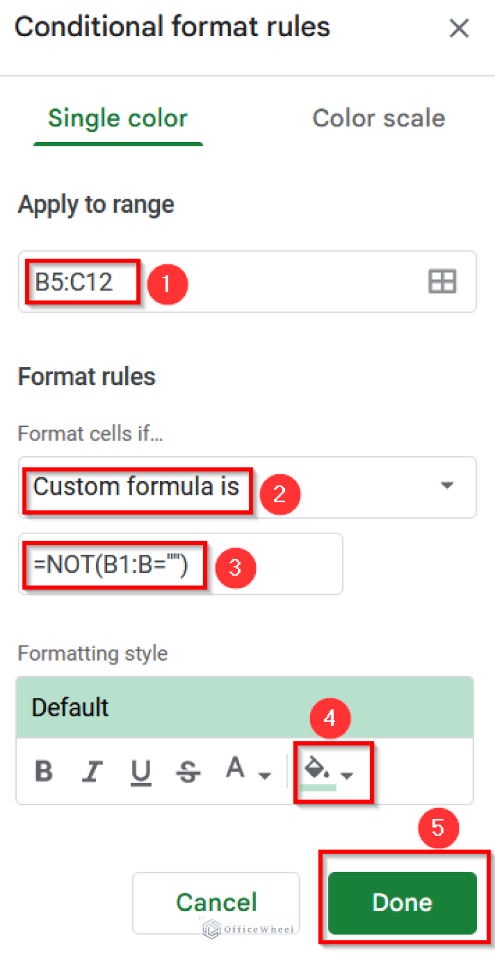Close the Conditional format rules panel
Image resolution: width=495 pixels, height=954 pixels.
459,28
